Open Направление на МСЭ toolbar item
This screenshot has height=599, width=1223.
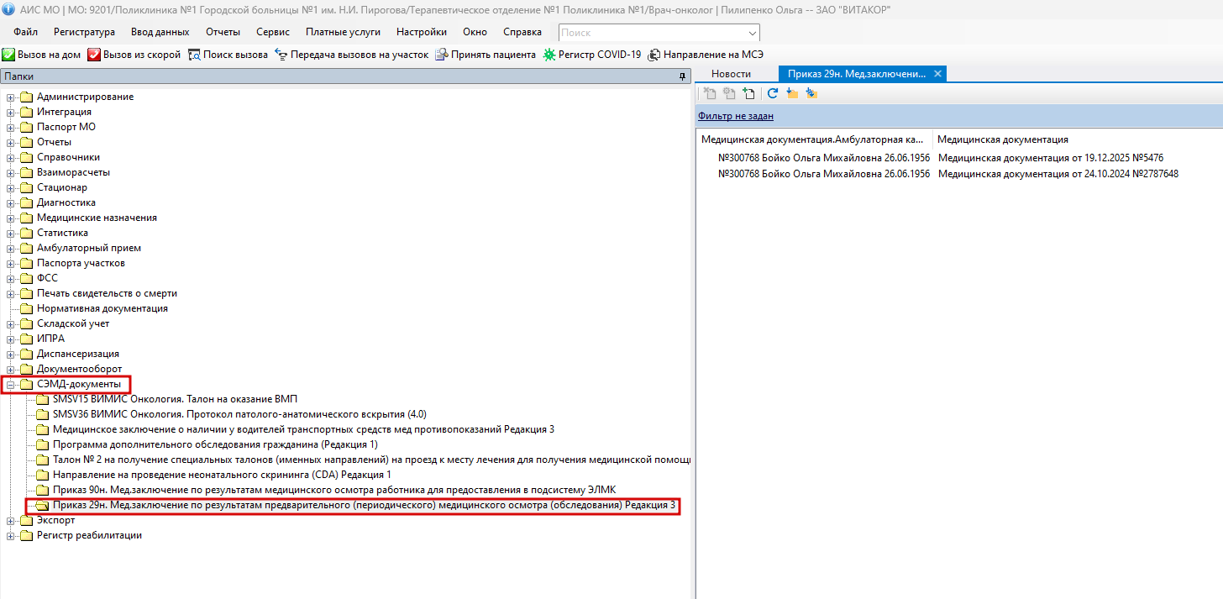[705, 55]
